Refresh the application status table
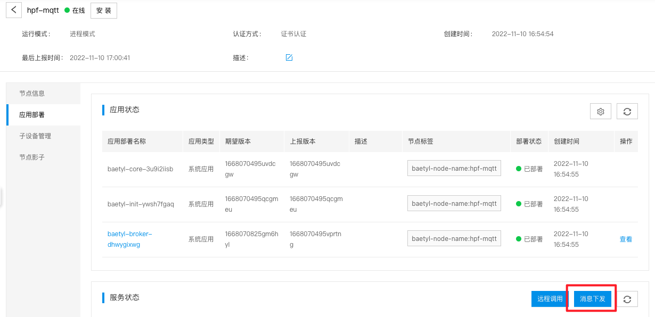This screenshot has height=317, width=655. (x=627, y=111)
